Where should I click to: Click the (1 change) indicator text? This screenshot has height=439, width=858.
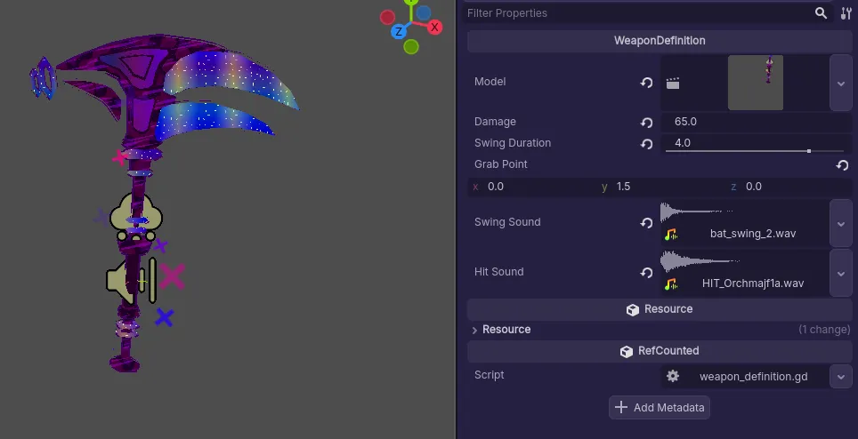click(824, 329)
